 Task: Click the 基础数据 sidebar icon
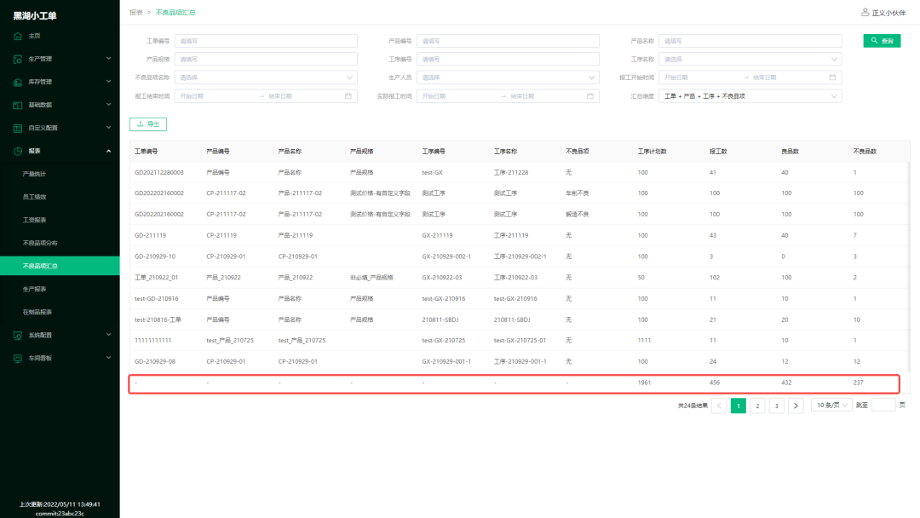[18, 105]
